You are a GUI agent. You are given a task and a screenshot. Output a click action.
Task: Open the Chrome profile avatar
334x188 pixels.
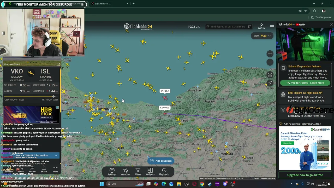[324, 11]
